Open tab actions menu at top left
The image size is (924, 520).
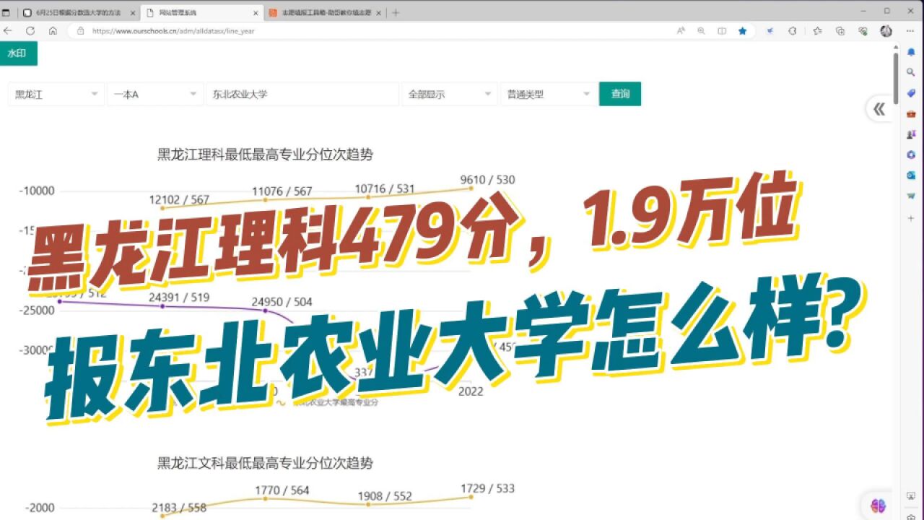6,12
